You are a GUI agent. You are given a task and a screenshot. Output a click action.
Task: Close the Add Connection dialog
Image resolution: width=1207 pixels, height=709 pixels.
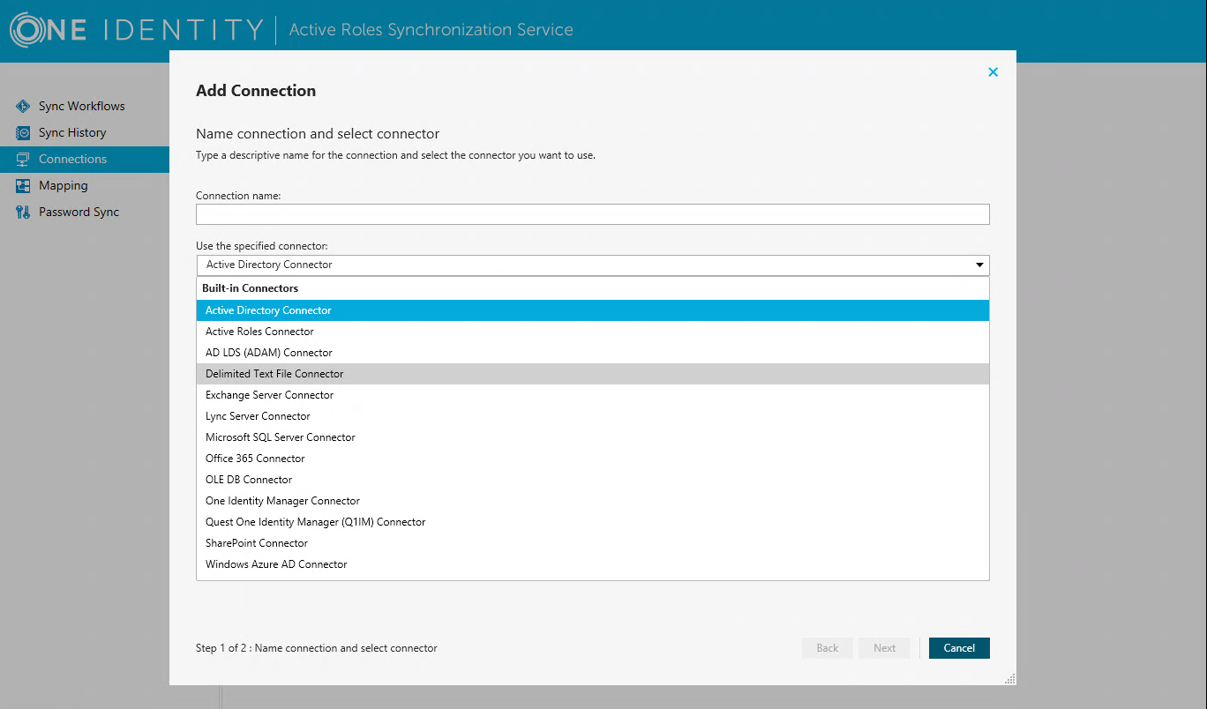pyautogui.click(x=993, y=72)
